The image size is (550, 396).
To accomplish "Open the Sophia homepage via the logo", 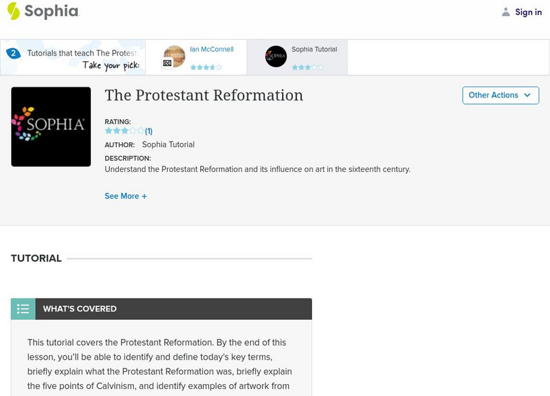I will (x=41, y=11).
